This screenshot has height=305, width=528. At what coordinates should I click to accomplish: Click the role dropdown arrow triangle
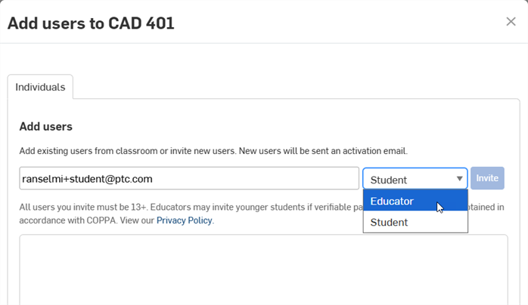pos(459,179)
